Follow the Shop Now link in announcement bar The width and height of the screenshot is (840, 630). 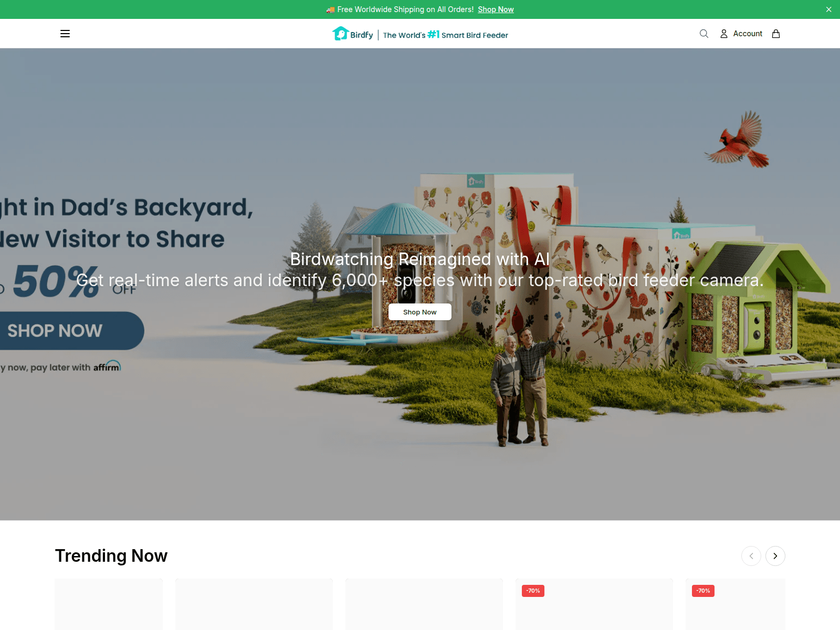pyautogui.click(x=496, y=9)
